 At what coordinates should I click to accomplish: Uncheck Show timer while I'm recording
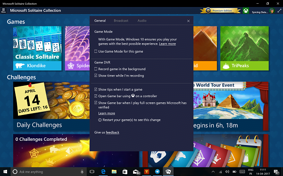[x=96, y=76]
